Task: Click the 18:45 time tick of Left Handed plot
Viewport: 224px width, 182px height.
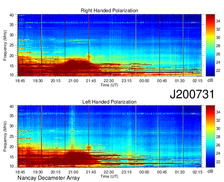Action: tap(20, 172)
